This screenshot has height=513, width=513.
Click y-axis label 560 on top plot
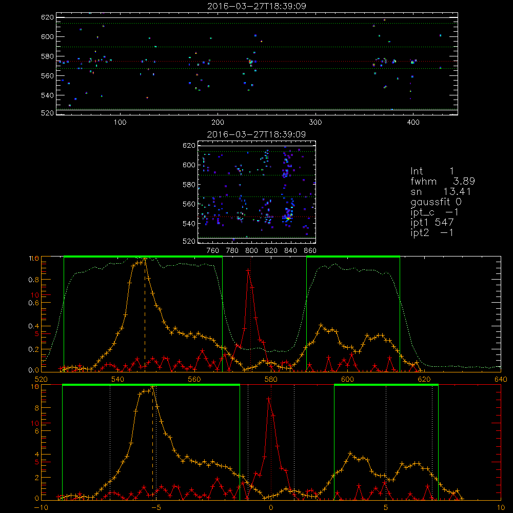(47, 75)
